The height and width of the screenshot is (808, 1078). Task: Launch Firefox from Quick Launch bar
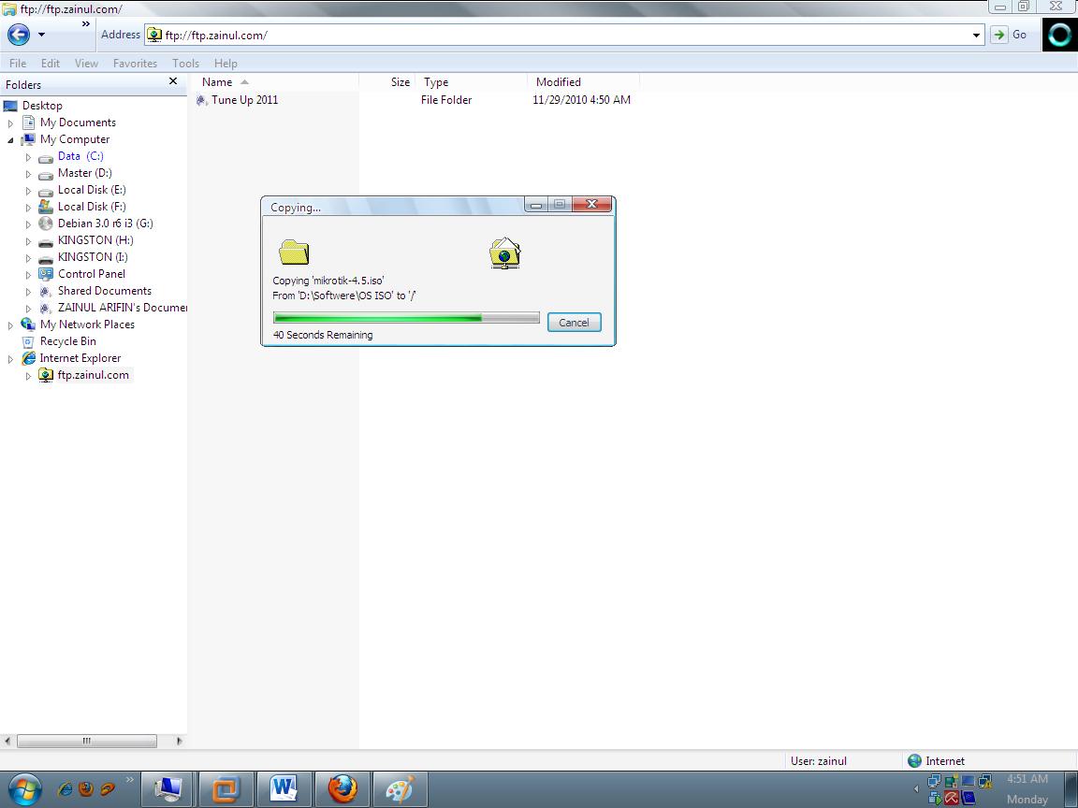coord(86,788)
